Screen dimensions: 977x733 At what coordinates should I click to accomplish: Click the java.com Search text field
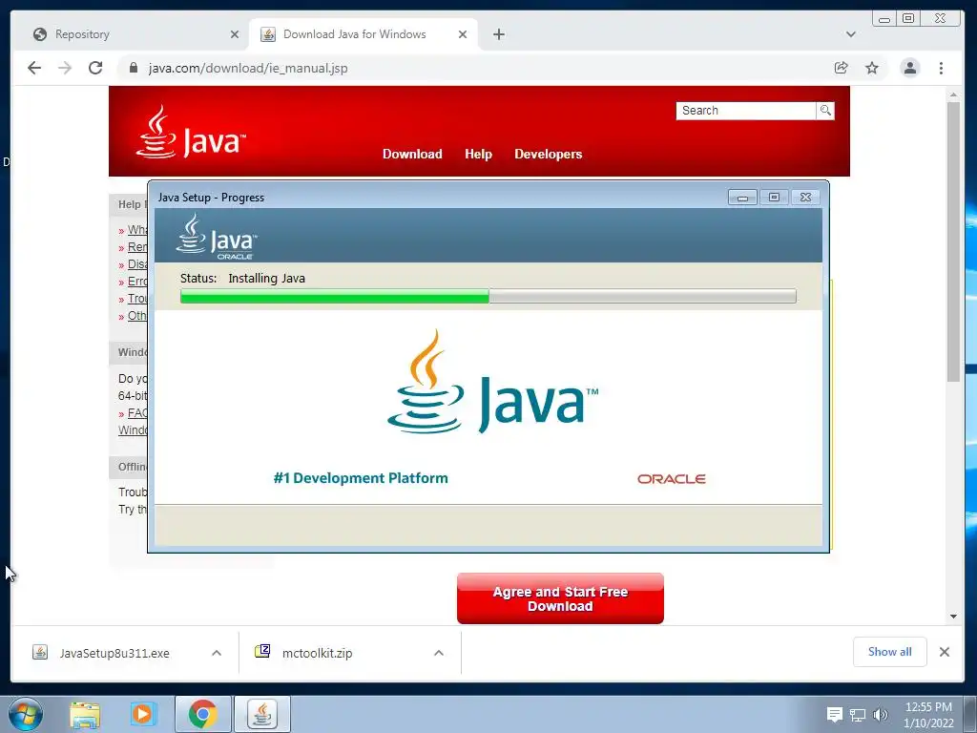click(746, 111)
